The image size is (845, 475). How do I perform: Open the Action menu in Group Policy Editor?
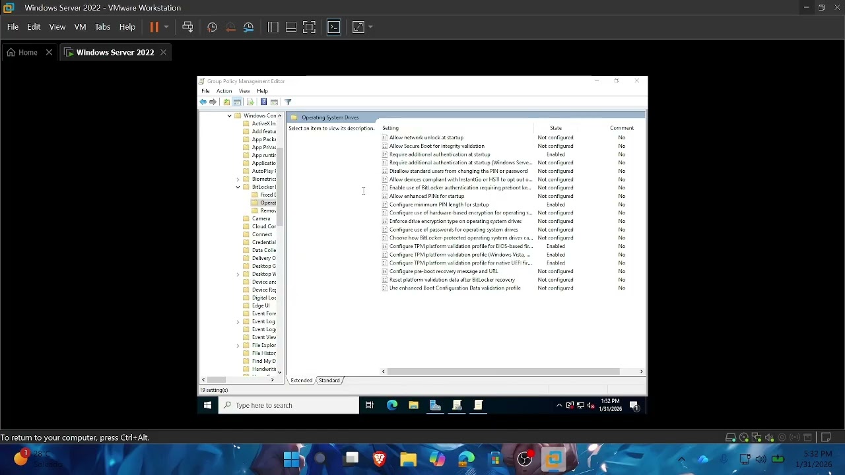(x=224, y=91)
